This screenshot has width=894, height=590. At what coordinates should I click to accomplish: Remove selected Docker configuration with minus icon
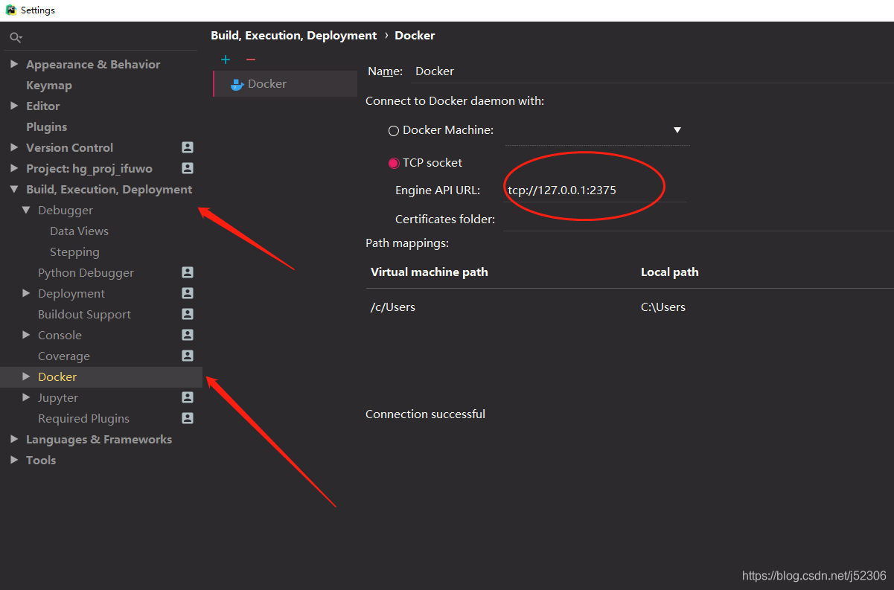click(x=250, y=59)
